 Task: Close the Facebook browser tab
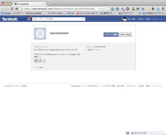coord(44,4)
